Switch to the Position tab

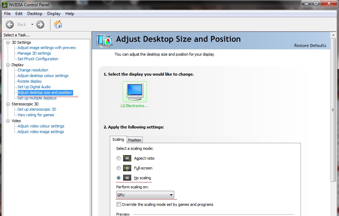(134, 140)
